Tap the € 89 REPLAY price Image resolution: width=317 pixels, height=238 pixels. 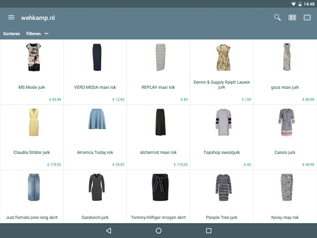click(x=184, y=100)
